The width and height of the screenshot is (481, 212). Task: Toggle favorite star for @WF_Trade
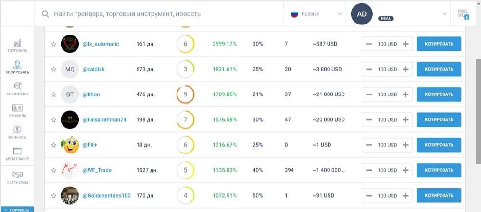click(53, 170)
